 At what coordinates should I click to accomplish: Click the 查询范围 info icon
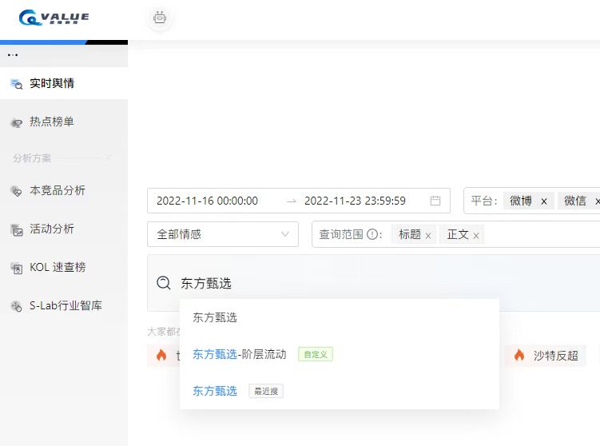pyautogui.click(x=372, y=234)
